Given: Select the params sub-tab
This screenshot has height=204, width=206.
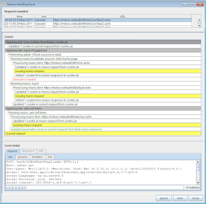Looking at the screenshot, I should point(22,157).
